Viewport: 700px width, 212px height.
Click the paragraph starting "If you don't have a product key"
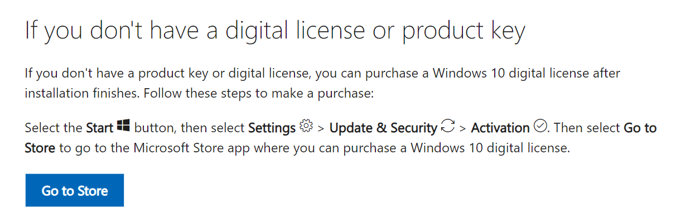[x=322, y=83]
